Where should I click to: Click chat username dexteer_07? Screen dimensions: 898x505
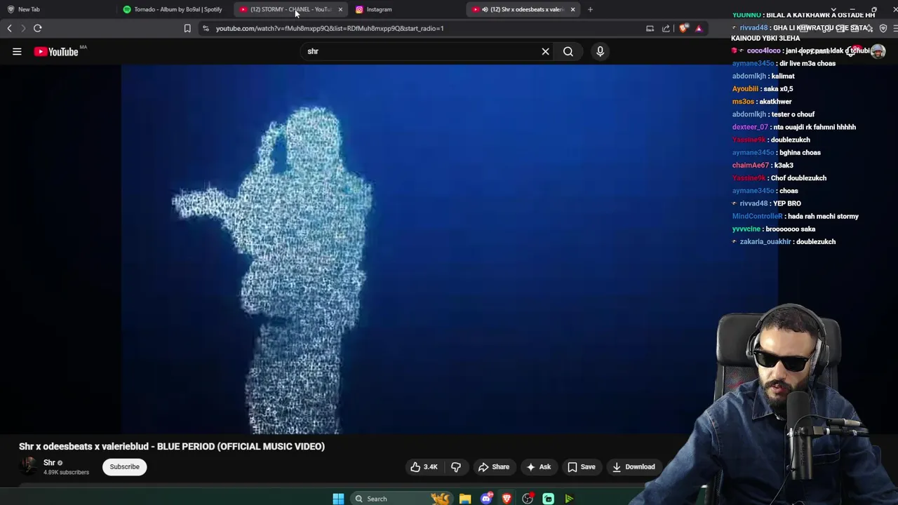coord(750,127)
